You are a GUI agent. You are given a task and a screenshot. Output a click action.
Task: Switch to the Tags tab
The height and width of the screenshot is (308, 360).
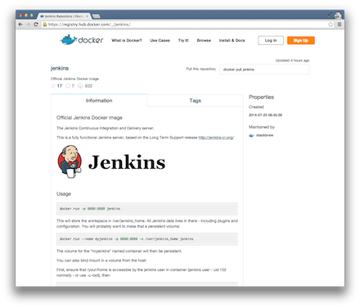click(196, 101)
